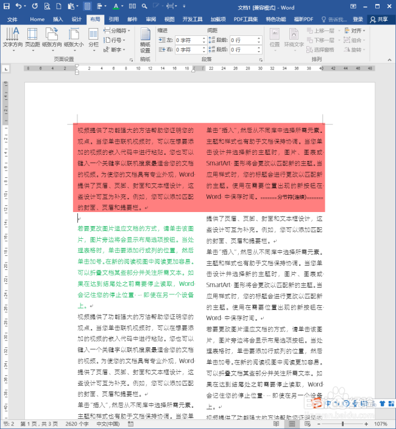
Task: Click the zoom in plus button
Action: click(x=366, y=424)
